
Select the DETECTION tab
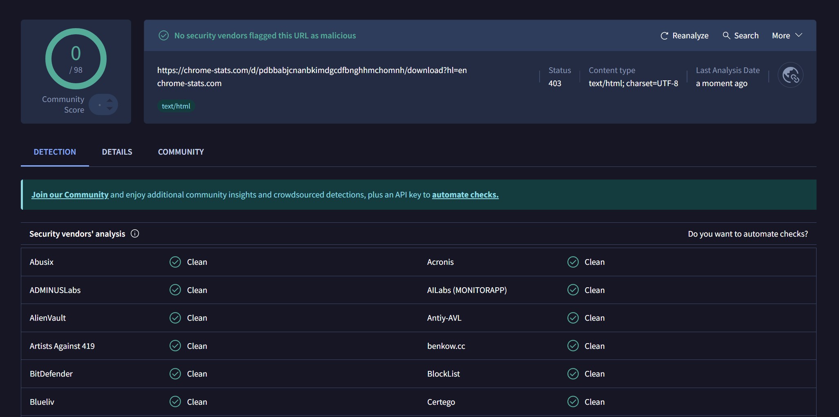click(55, 152)
